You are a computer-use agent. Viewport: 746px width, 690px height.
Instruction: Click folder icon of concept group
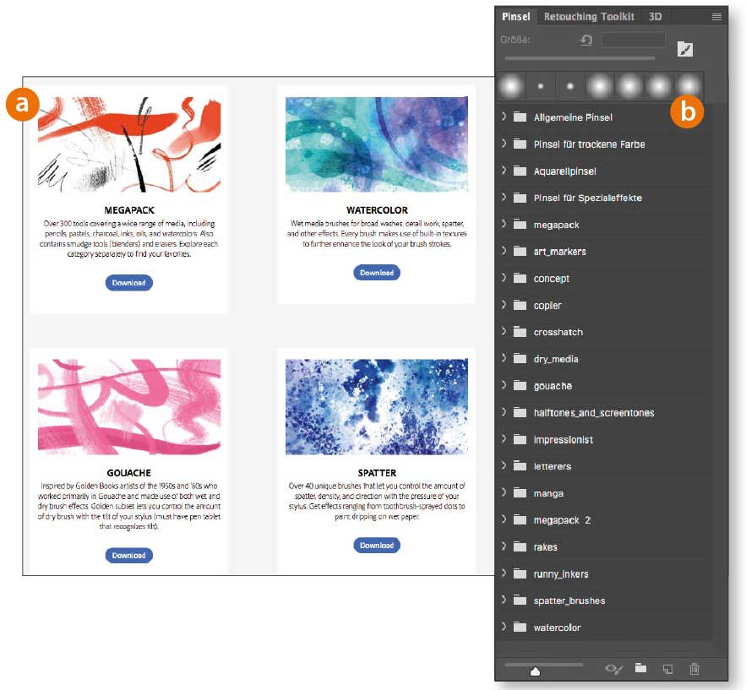click(520, 278)
